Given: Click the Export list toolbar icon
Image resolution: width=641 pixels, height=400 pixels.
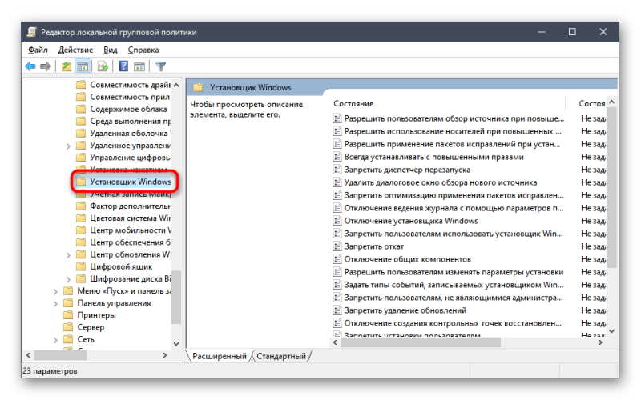Looking at the screenshot, I should pyautogui.click(x=103, y=66).
